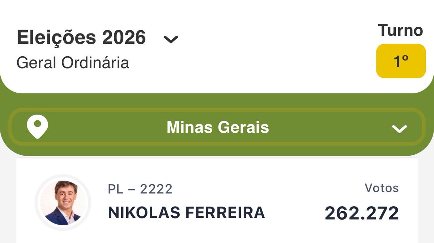Image resolution: width=434 pixels, height=243 pixels.
Task: Choose the Minas Gerais state label
Action: tap(218, 127)
